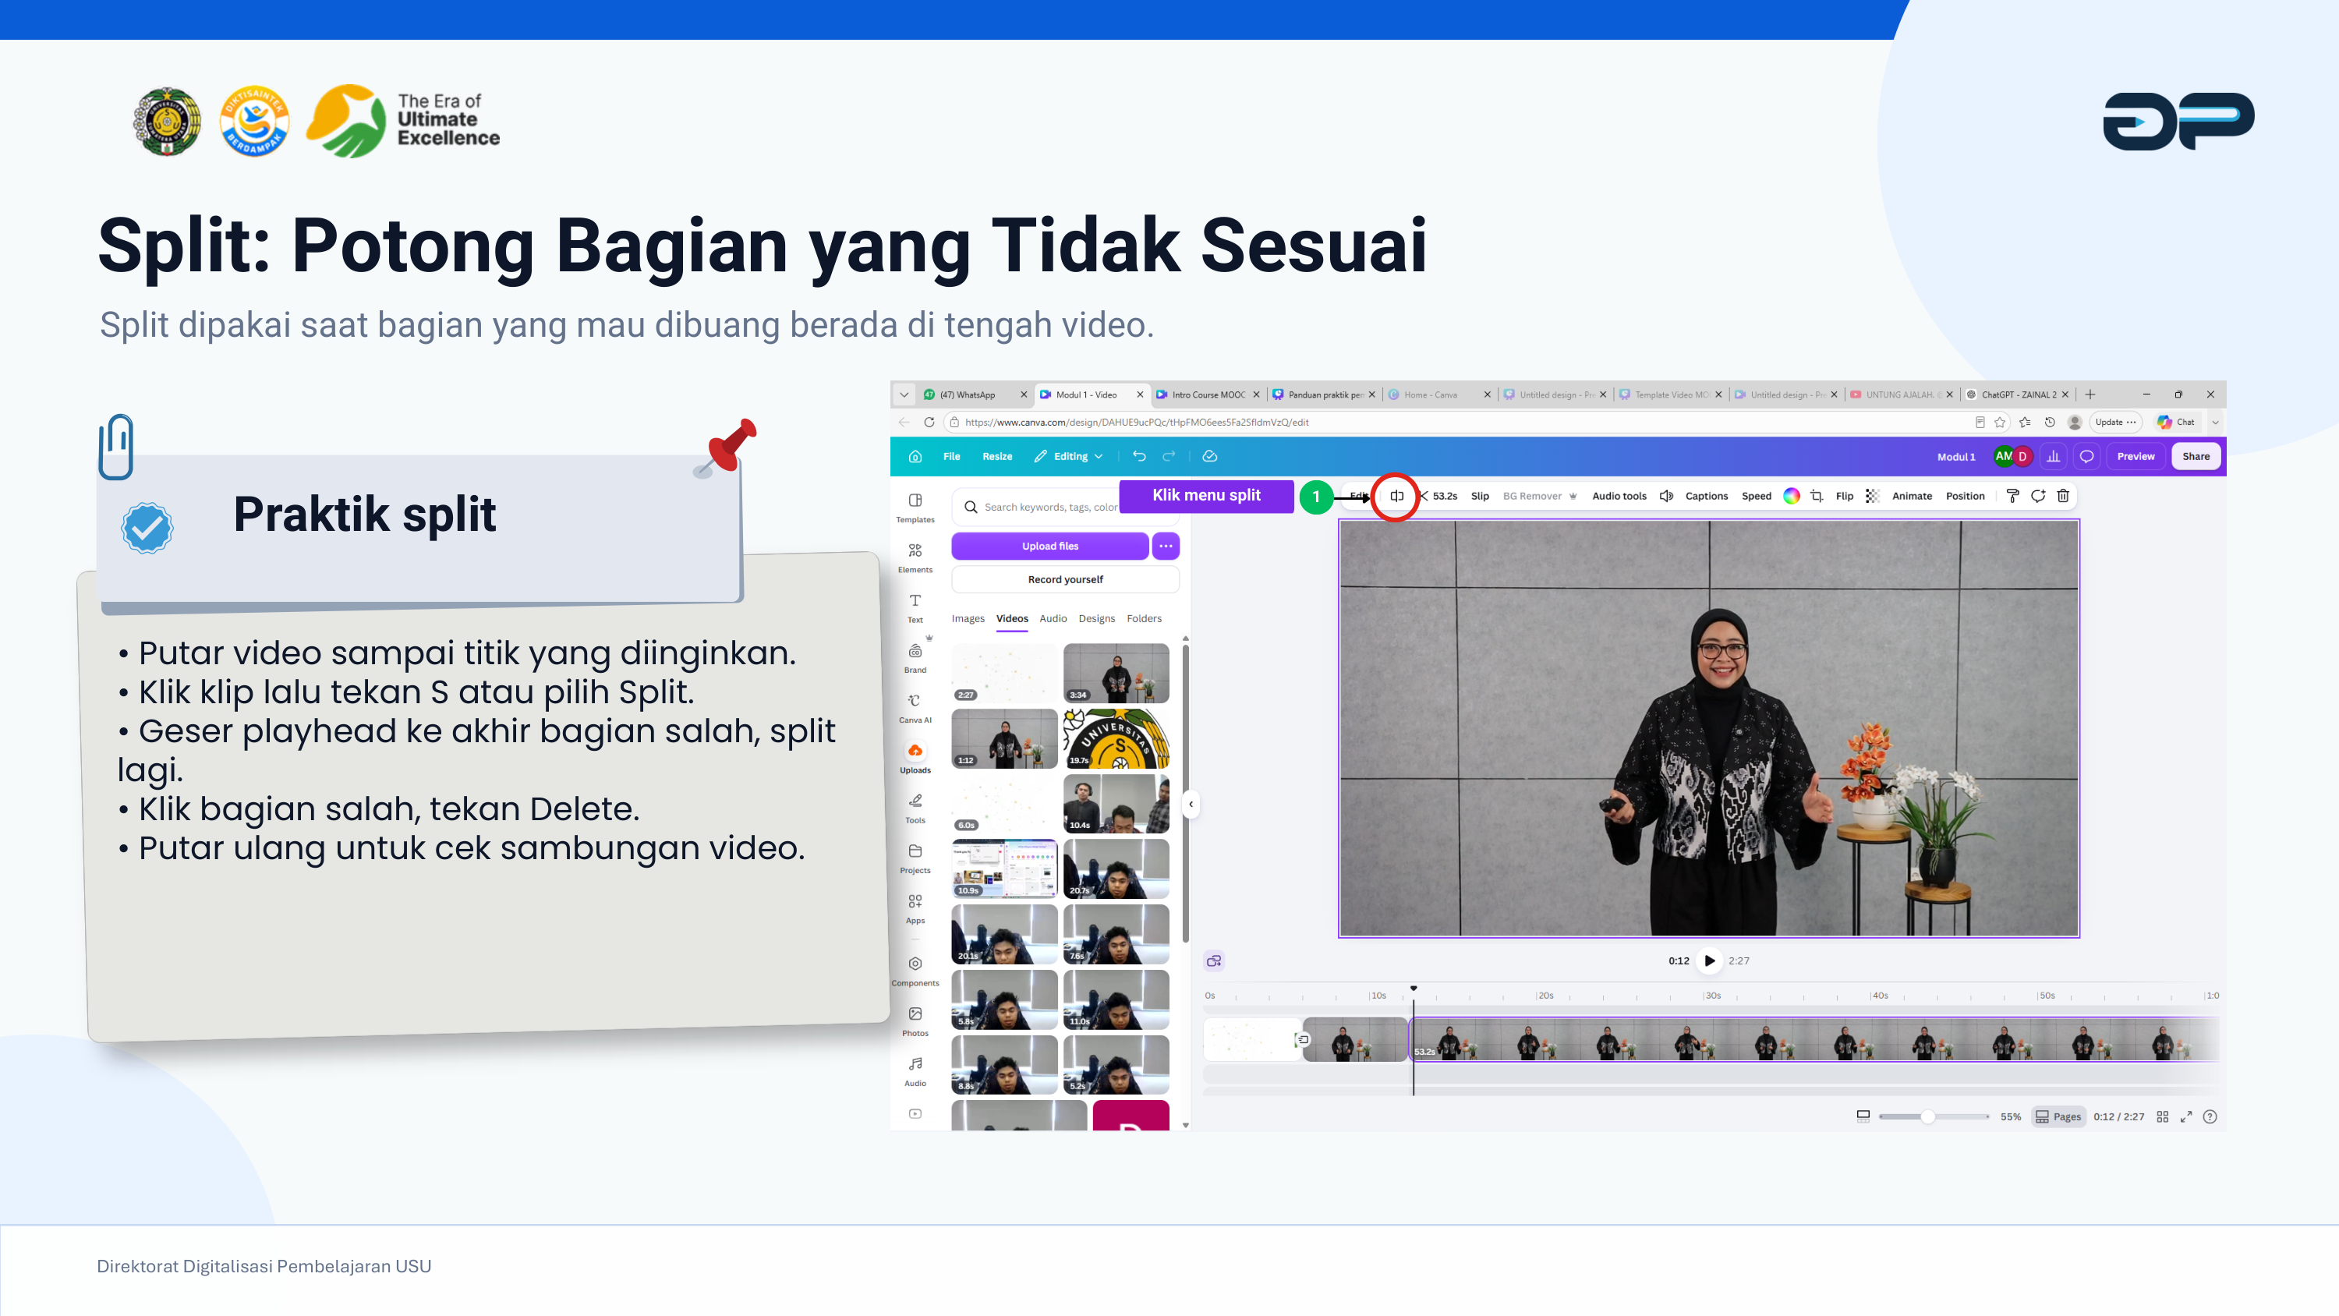This screenshot has height=1316, width=2339.
Task: Click the Record yourself button
Action: pos(1065,579)
